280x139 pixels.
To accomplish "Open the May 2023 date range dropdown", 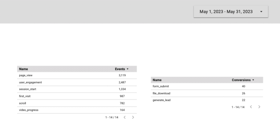I will coord(226,12).
